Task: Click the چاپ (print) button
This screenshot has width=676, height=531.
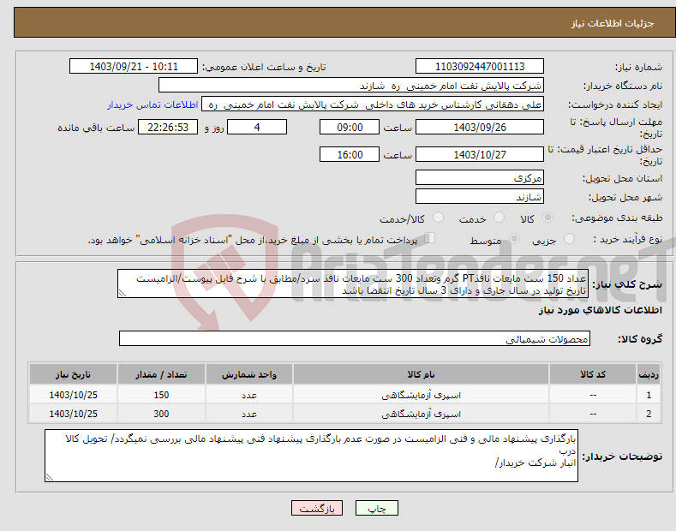Action: pyautogui.click(x=376, y=508)
